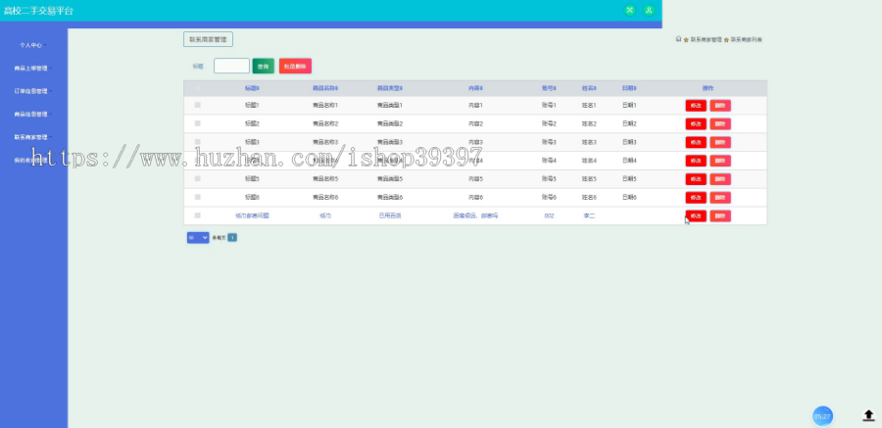This screenshot has height=428, width=882.
Task: Expand 订单信息管理 in the sidebar
Action: 33,91
